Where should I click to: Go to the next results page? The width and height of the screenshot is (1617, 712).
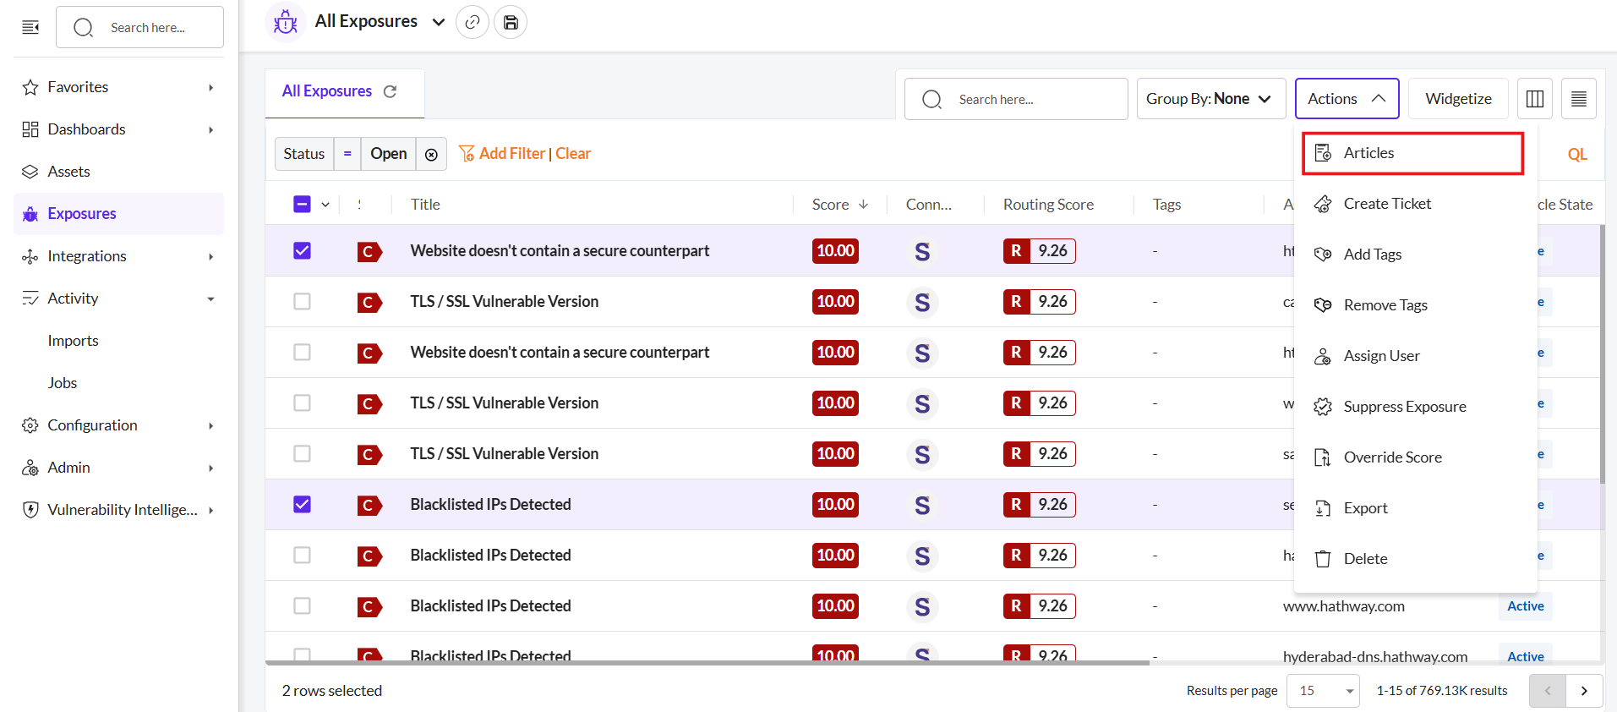(1584, 691)
